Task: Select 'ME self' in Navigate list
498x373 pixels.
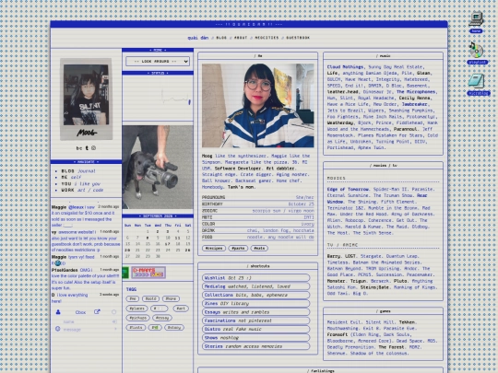Action: point(71,178)
